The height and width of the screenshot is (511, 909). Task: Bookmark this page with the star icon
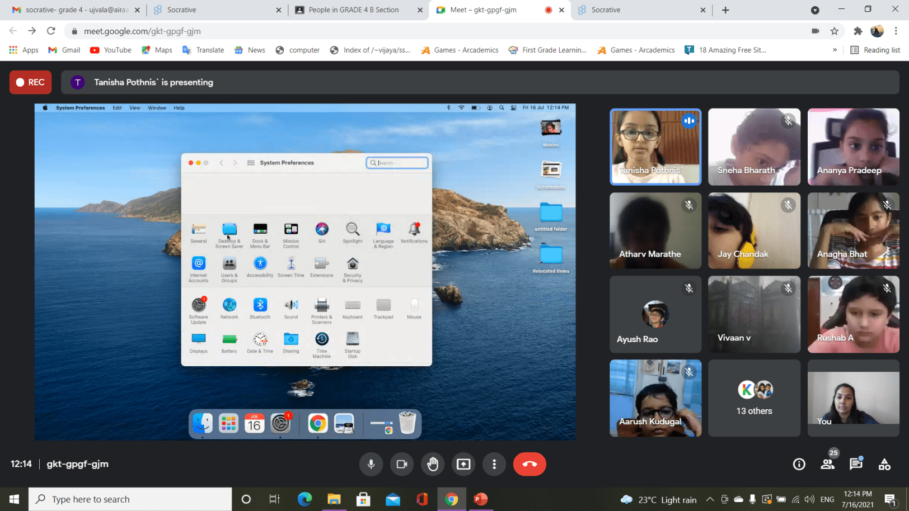coord(835,31)
